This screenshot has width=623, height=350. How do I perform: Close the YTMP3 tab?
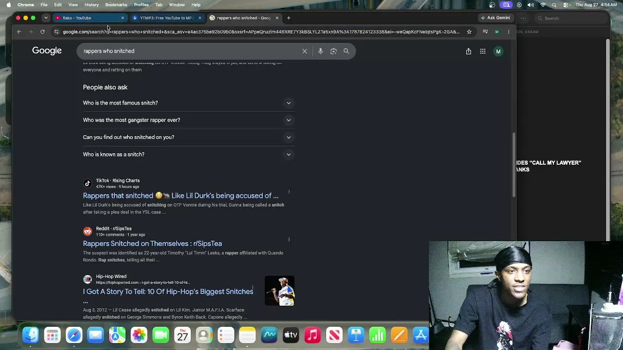coord(200,18)
